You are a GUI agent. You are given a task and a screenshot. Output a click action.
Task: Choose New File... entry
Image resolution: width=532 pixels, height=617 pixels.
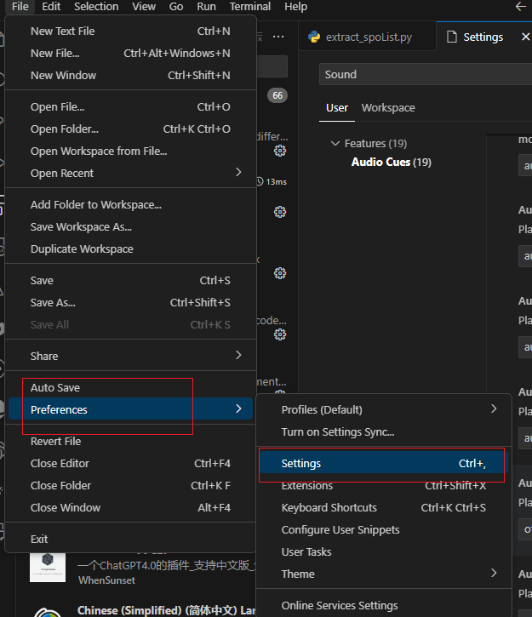click(130, 53)
